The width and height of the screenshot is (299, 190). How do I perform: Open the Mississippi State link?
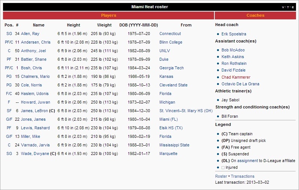click(x=174, y=145)
